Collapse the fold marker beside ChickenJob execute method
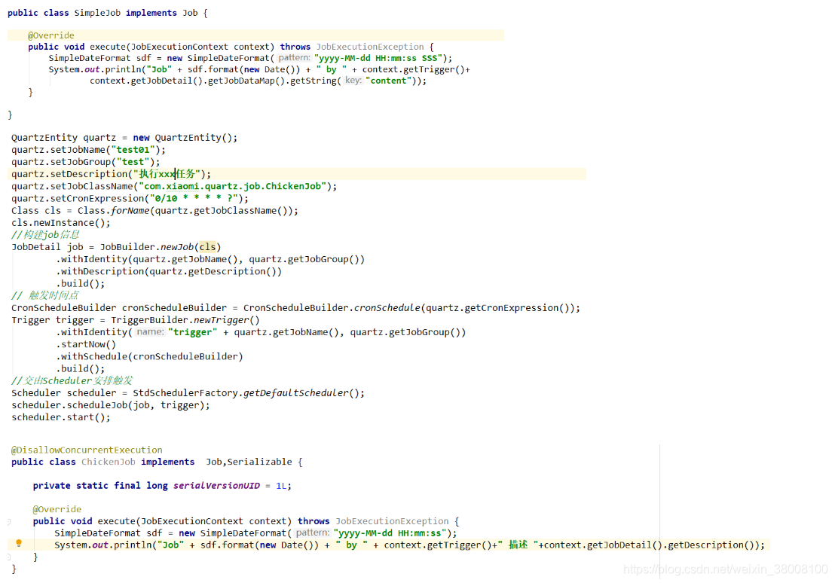The height and width of the screenshot is (583, 835). coord(8,522)
